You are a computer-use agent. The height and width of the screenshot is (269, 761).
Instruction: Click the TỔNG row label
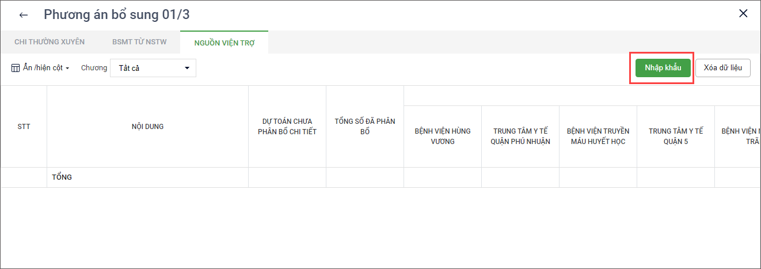coord(62,177)
